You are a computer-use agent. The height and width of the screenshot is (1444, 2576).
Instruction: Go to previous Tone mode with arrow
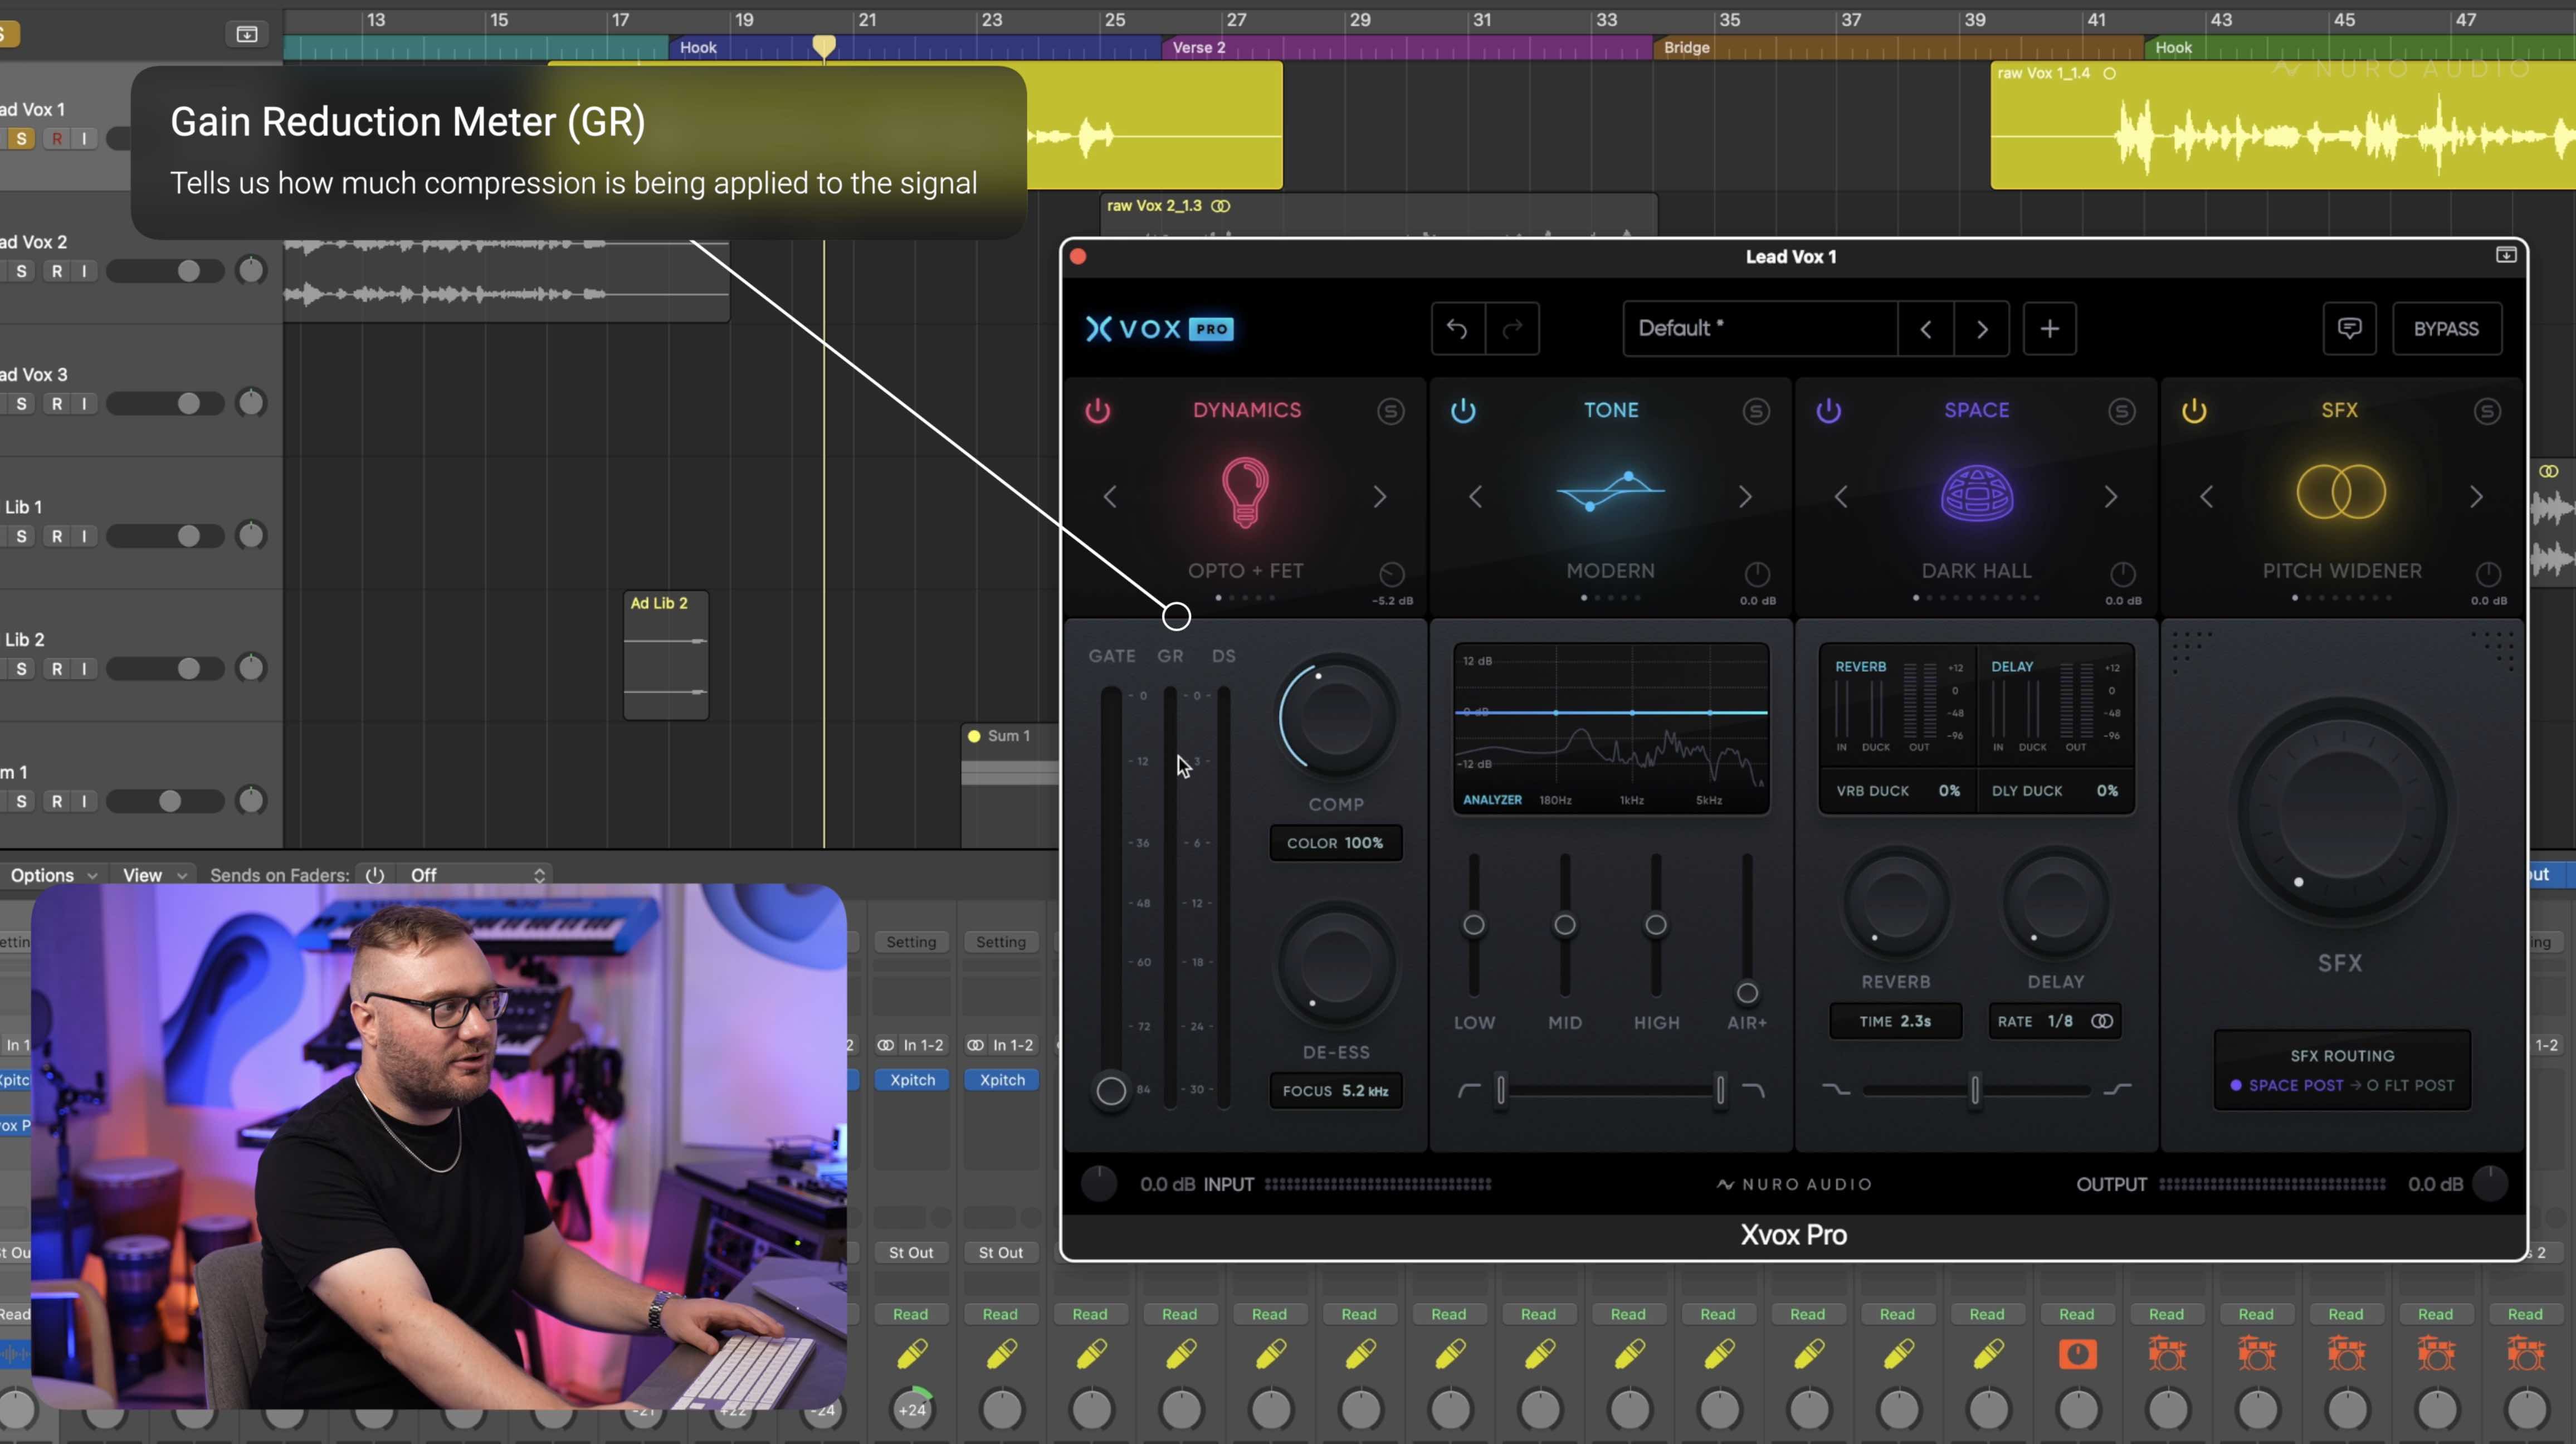tap(1475, 497)
